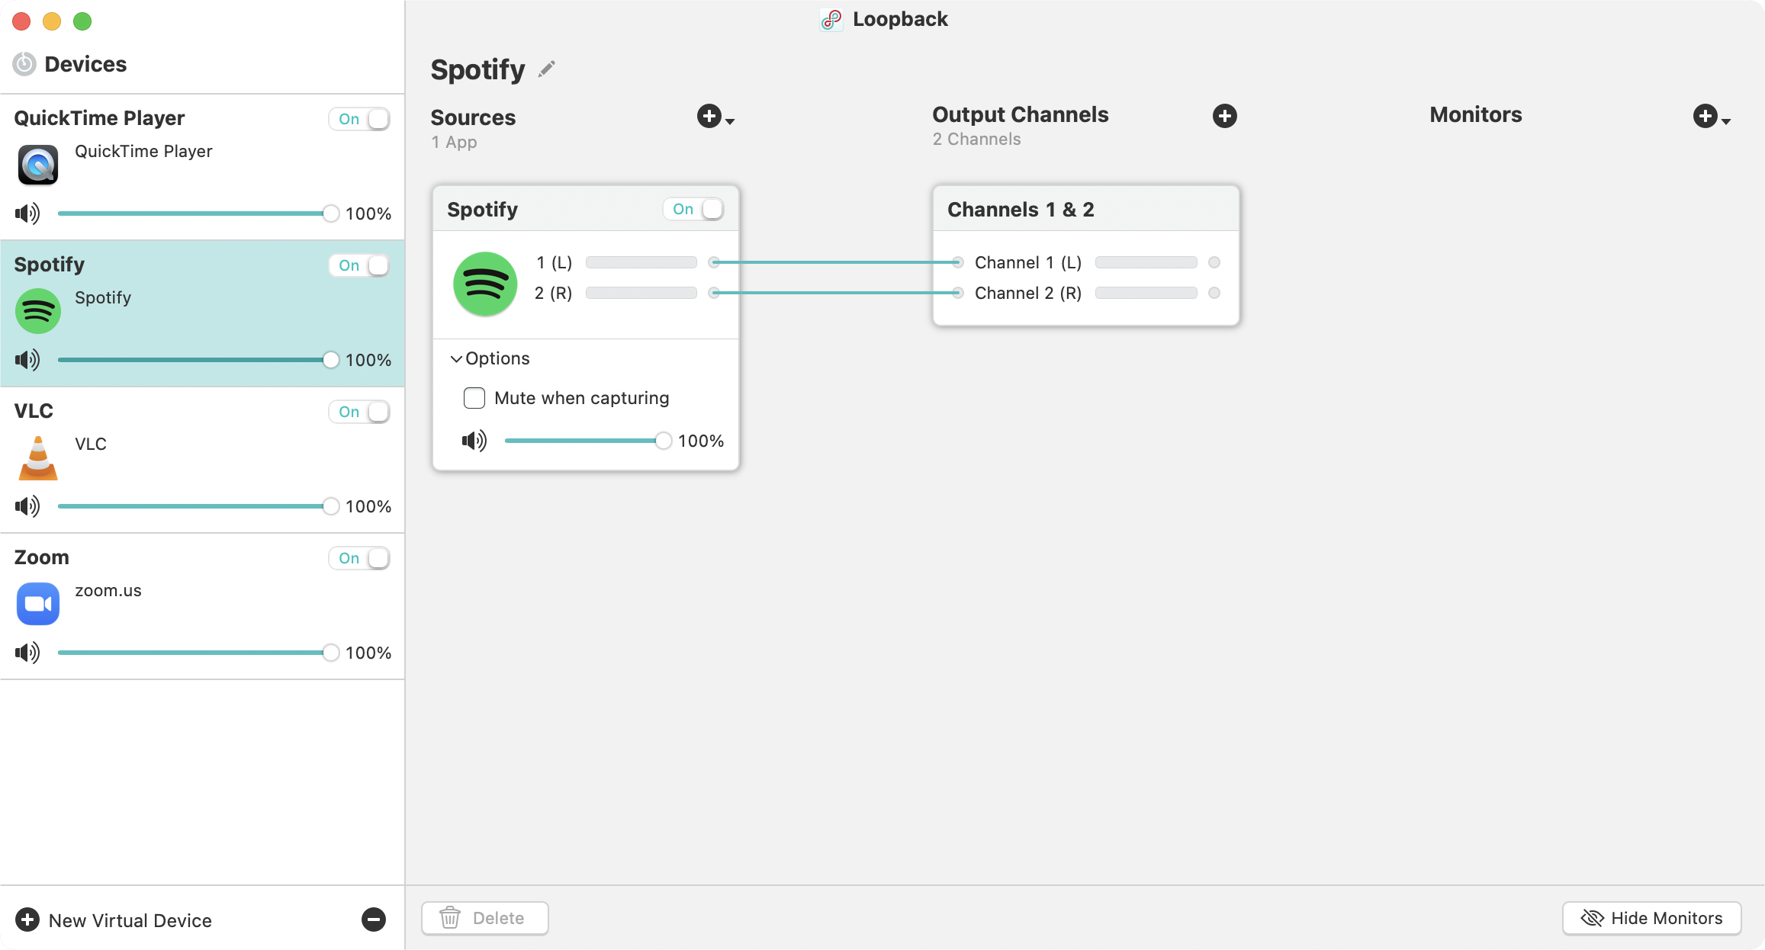
Task: Open the add Sources dropdown menu
Action: click(715, 117)
